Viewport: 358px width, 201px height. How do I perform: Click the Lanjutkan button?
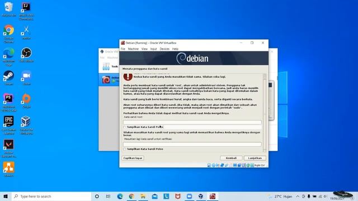(255, 158)
